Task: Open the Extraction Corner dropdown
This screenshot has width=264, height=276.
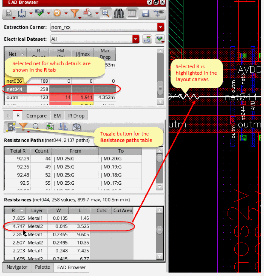Action: [x=161, y=27]
